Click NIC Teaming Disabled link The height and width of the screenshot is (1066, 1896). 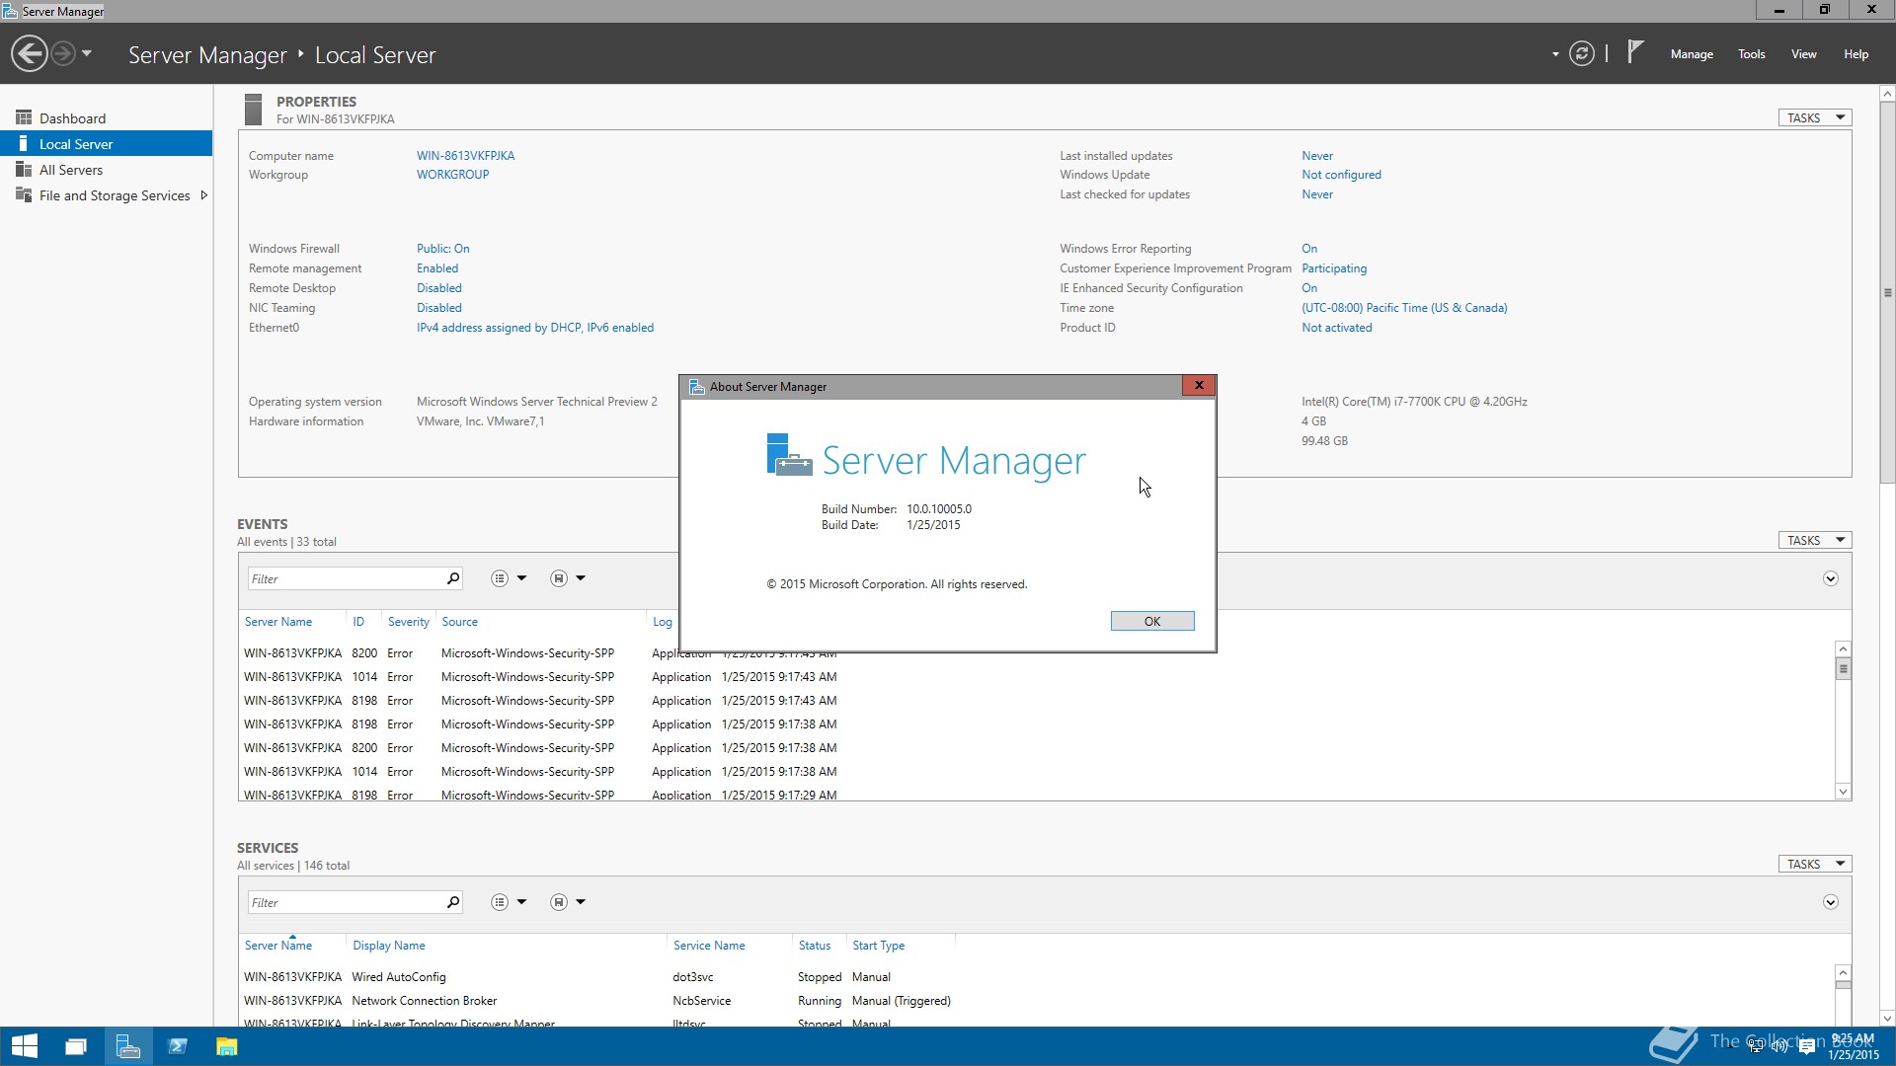point(438,308)
